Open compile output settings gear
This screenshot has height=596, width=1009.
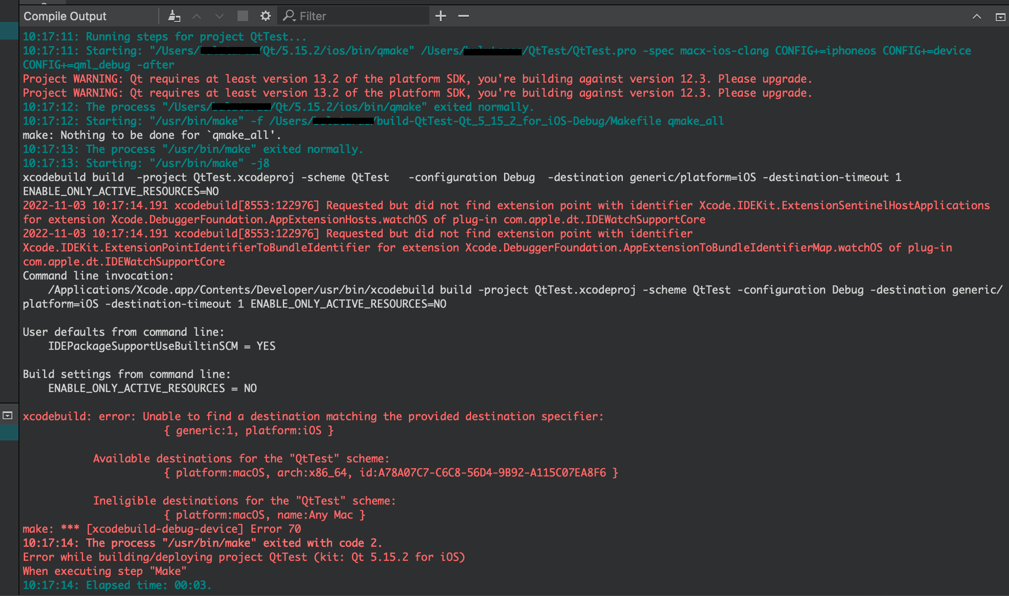(265, 16)
